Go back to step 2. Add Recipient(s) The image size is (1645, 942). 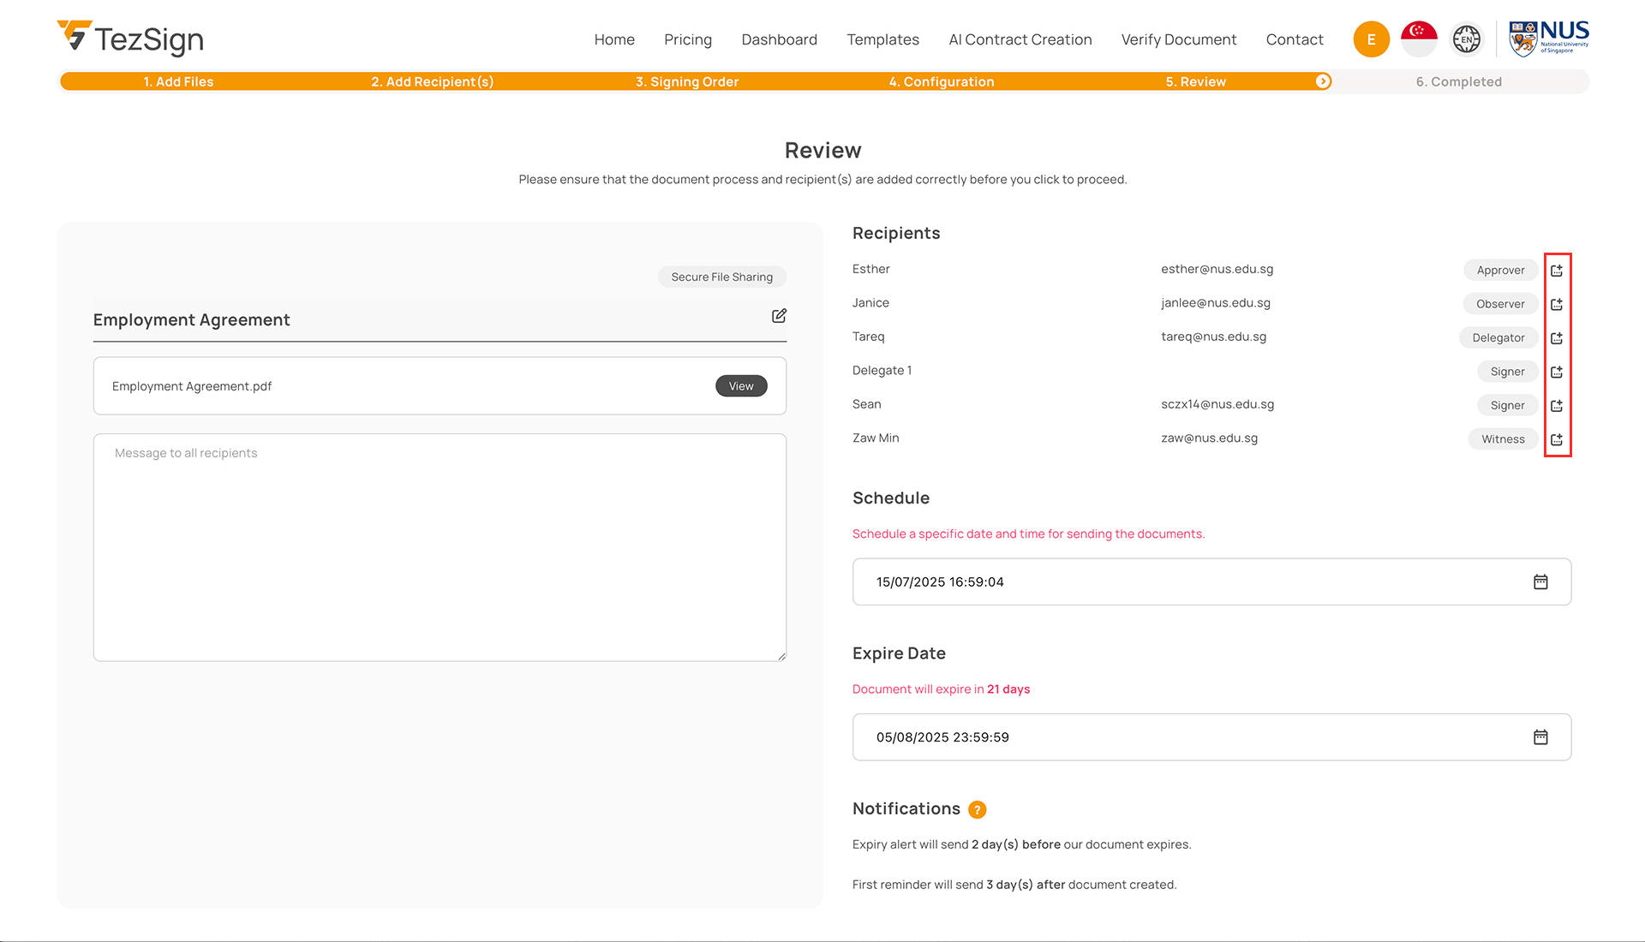coord(432,82)
